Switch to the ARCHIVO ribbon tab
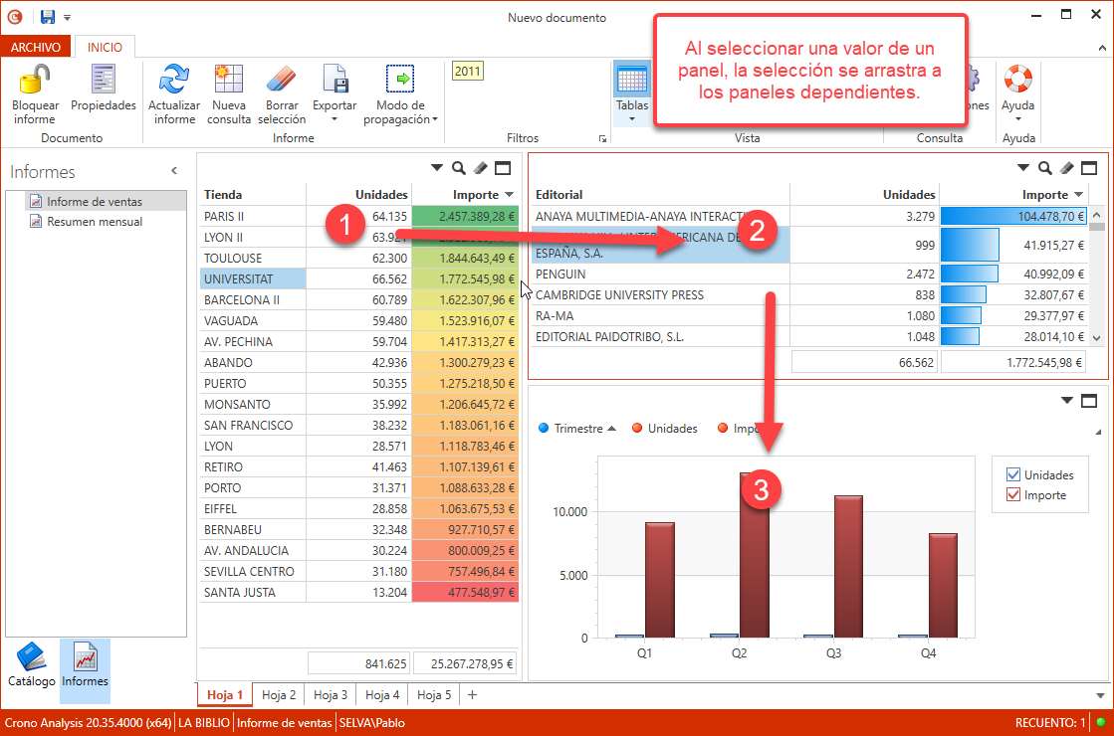Image resolution: width=1114 pixels, height=736 pixels. pos(36,47)
